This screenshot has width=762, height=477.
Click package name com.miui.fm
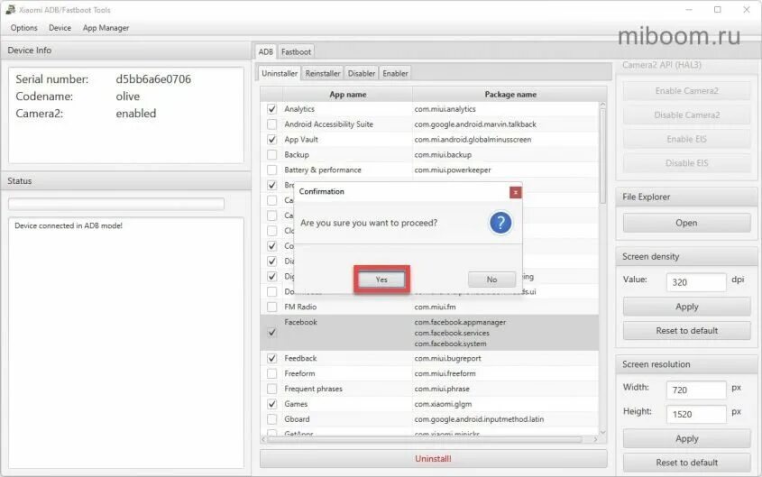435,307
